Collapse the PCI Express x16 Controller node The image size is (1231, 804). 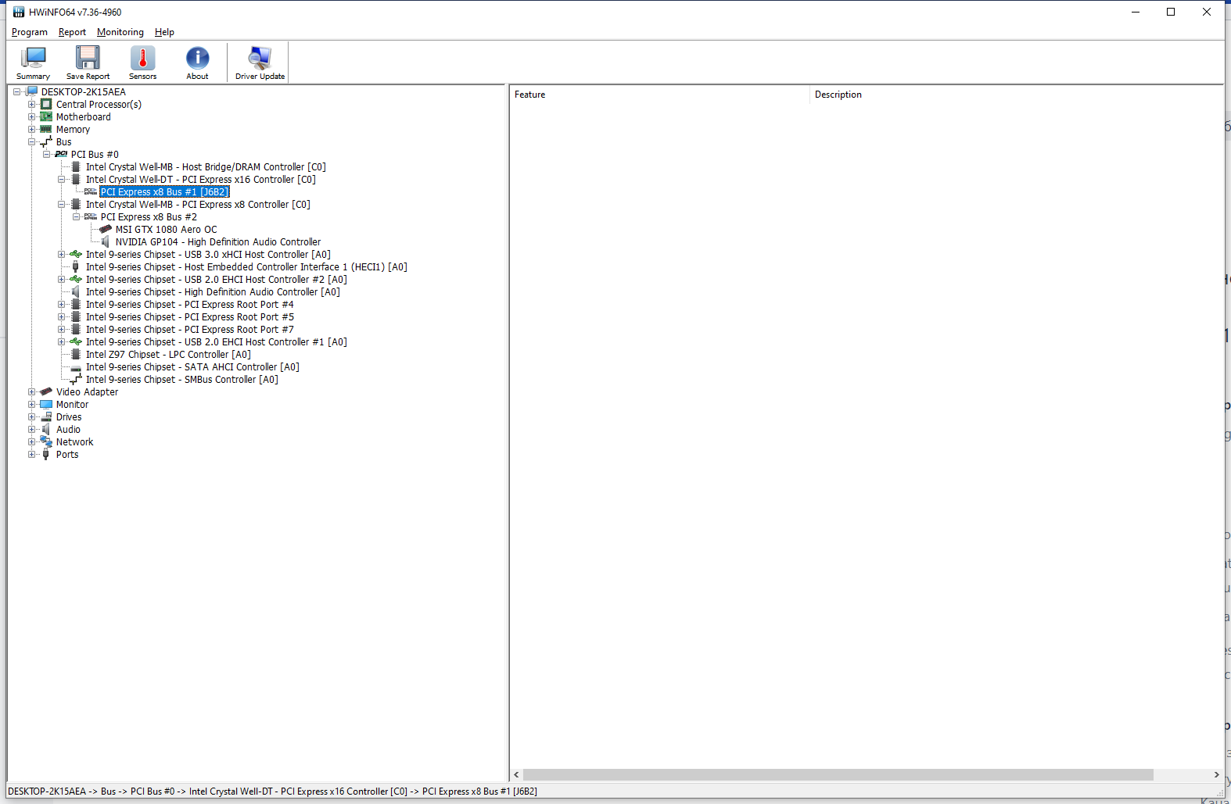[x=62, y=179]
